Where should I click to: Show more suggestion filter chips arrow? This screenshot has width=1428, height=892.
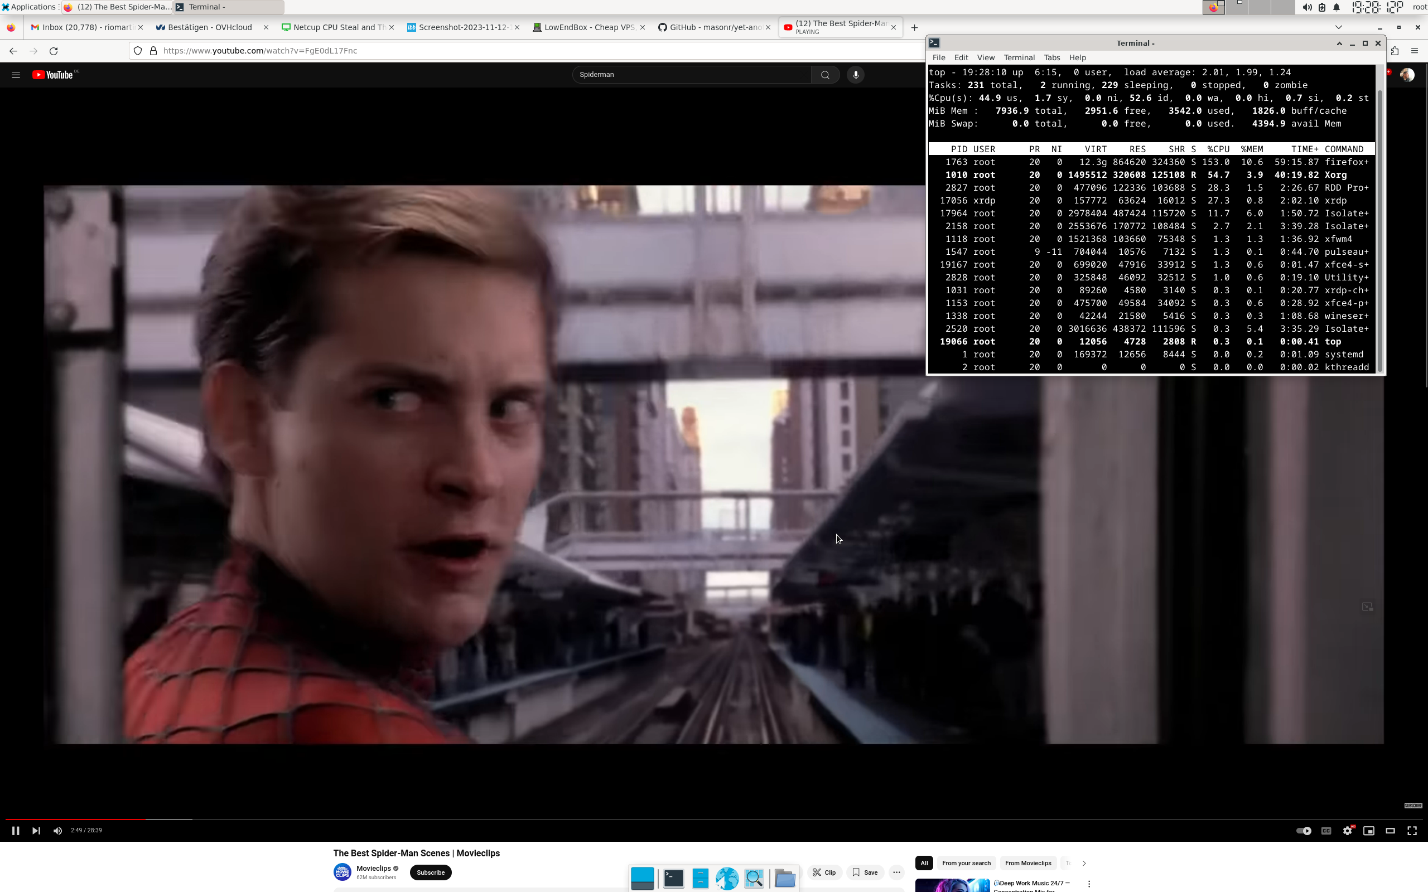point(1084,863)
